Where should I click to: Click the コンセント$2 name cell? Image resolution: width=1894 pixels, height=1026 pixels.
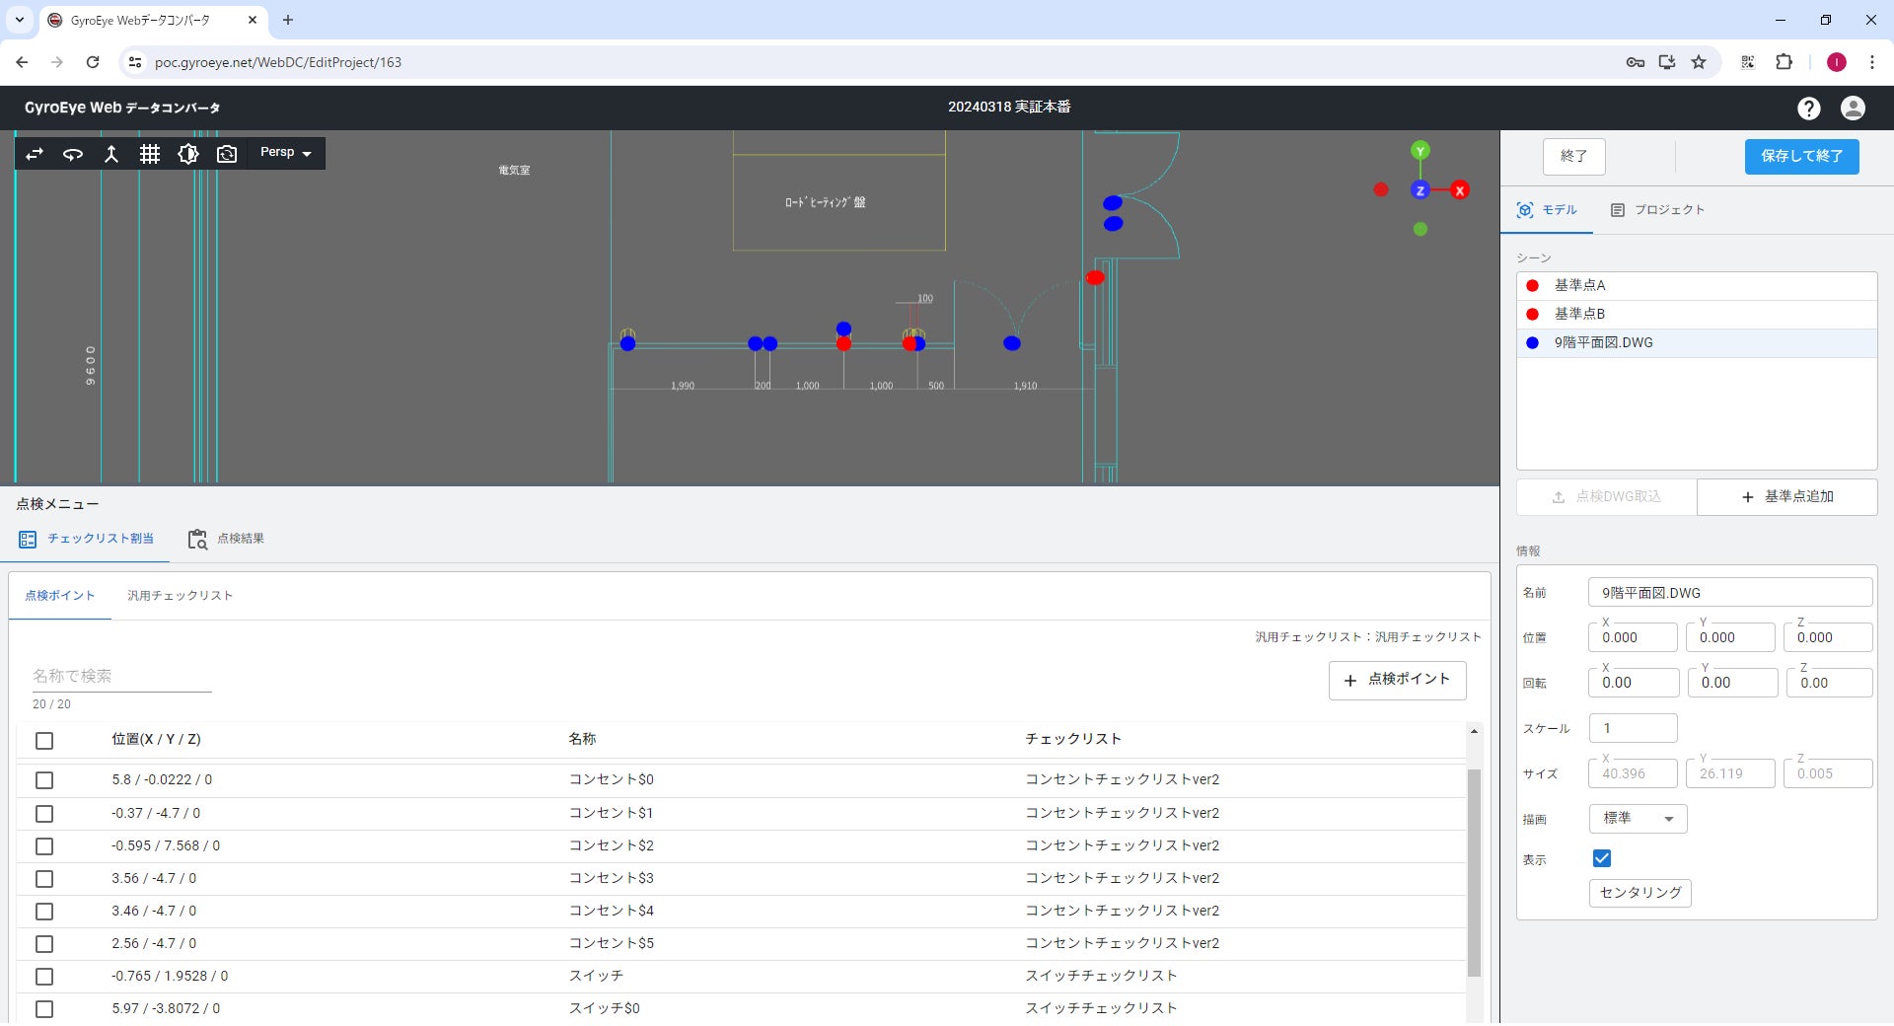[x=612, y=846]
